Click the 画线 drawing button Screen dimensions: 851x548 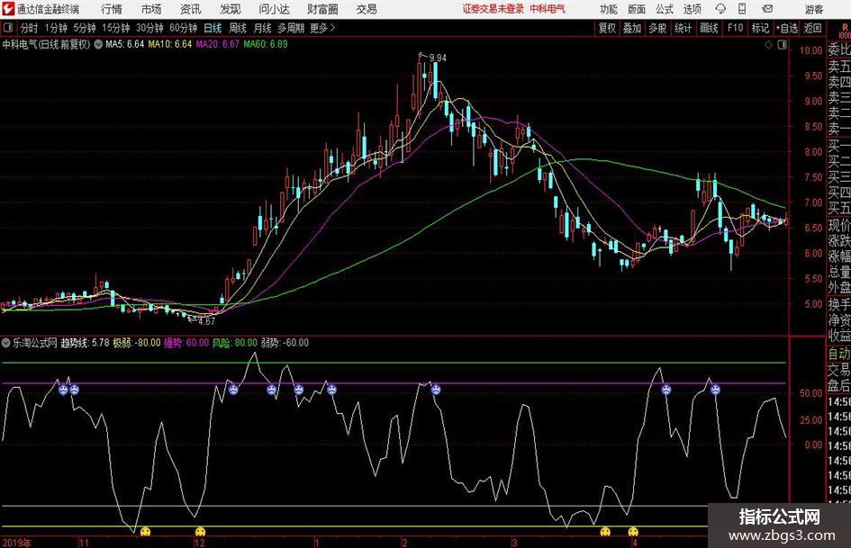[709, 28]
